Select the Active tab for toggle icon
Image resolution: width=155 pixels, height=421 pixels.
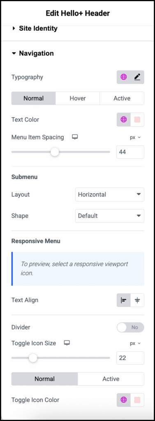coord(111,379)
